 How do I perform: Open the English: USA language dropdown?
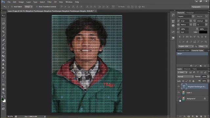coord(186,46)
